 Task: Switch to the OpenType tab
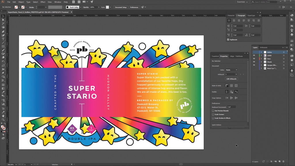click(x=251, y=16)
